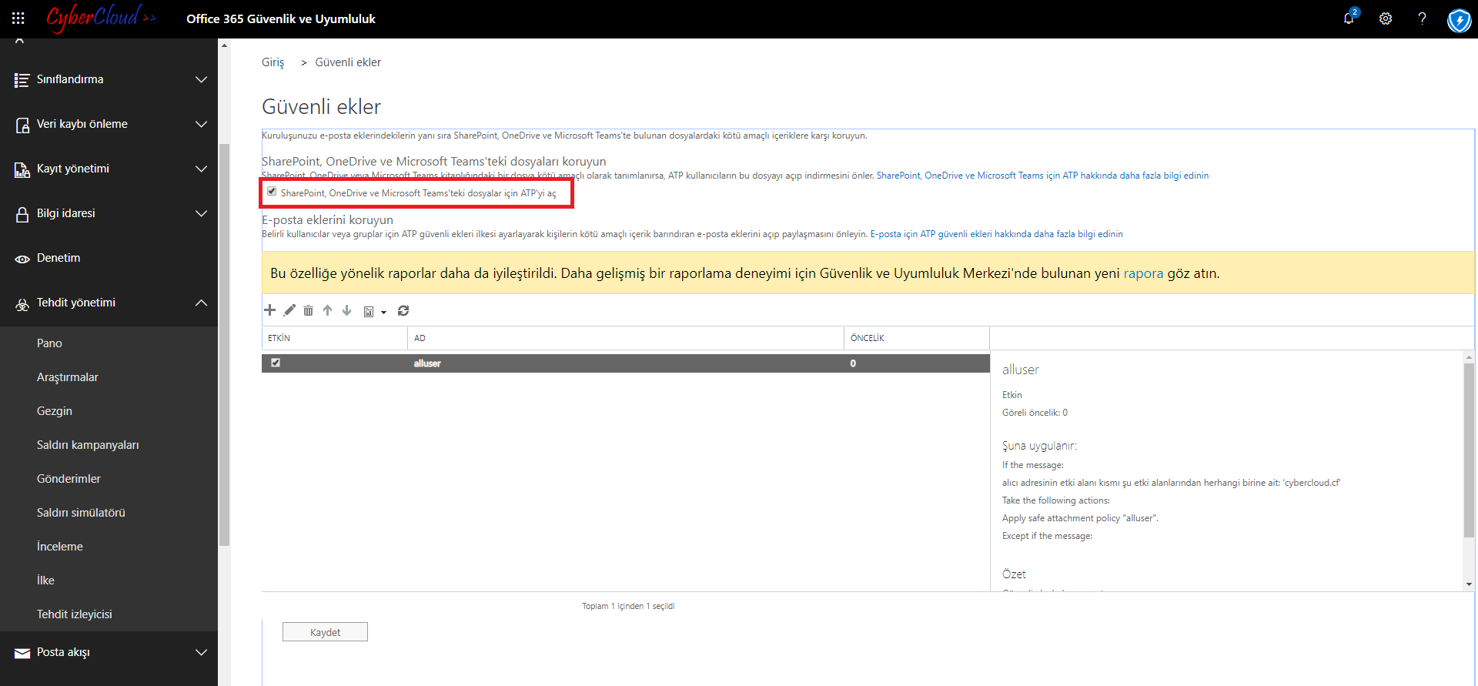Screen dimensions: 1478x686
Task: Increase policy priority with up arrow
Action: point(328,310)
